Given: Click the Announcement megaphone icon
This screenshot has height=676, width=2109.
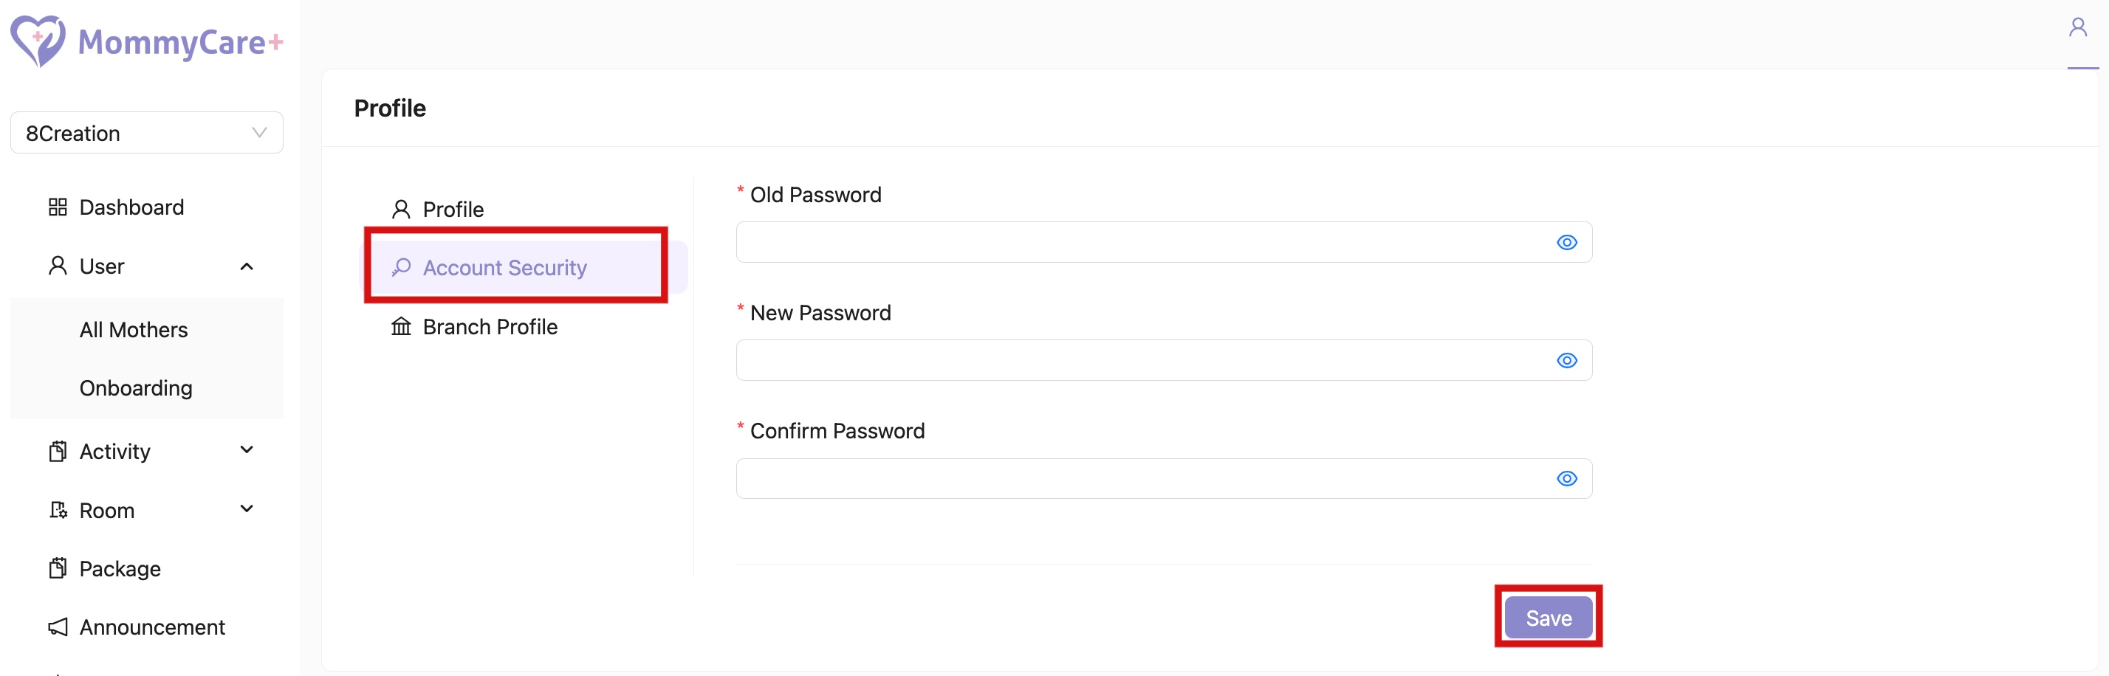Looking at the screenshot, I should [58, 627].
